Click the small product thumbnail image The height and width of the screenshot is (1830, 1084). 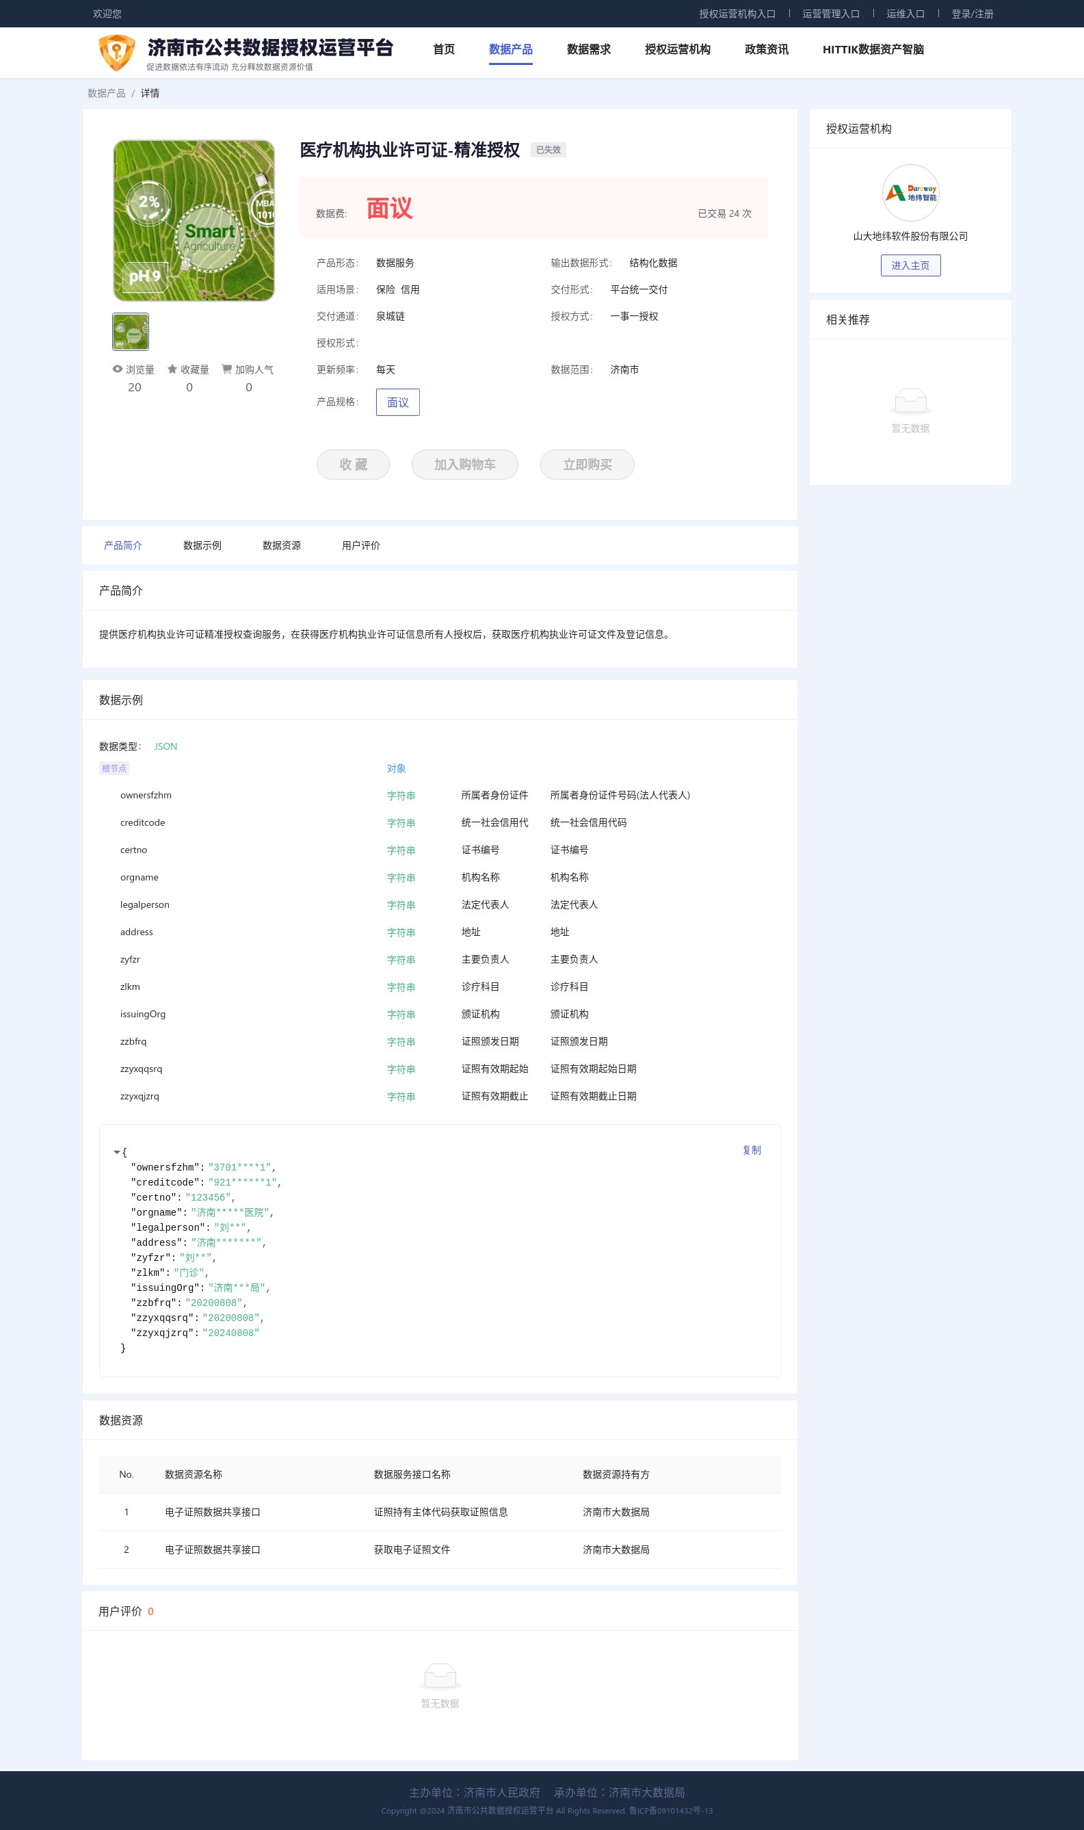coord(131,332)
